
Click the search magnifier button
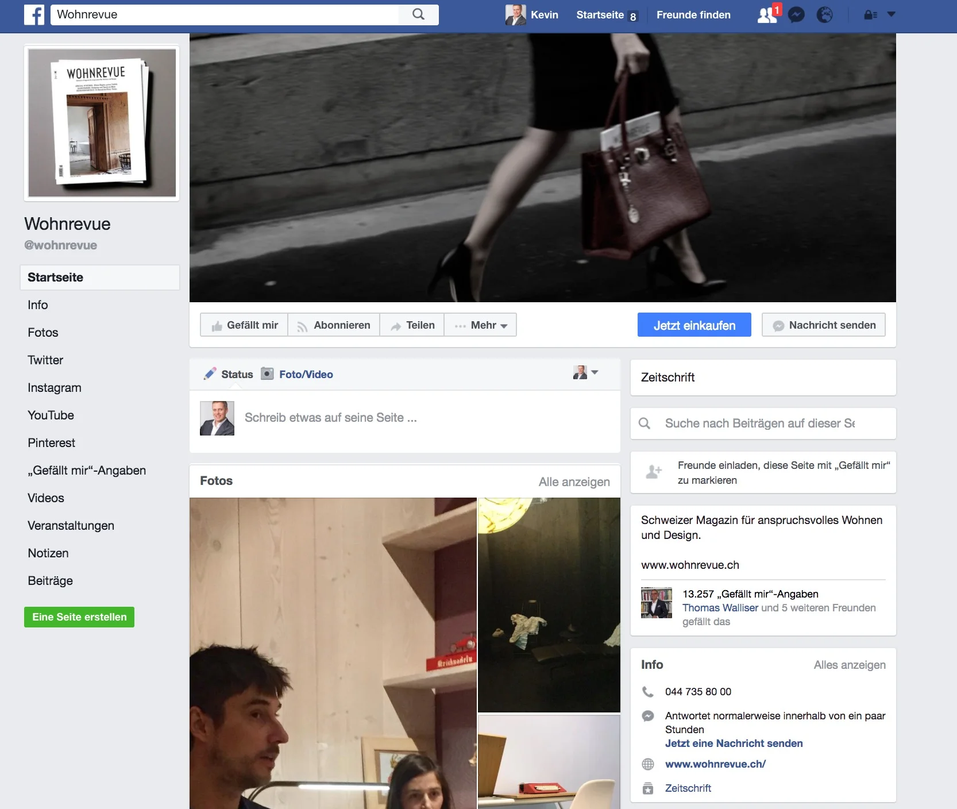[x=419, y=14]
